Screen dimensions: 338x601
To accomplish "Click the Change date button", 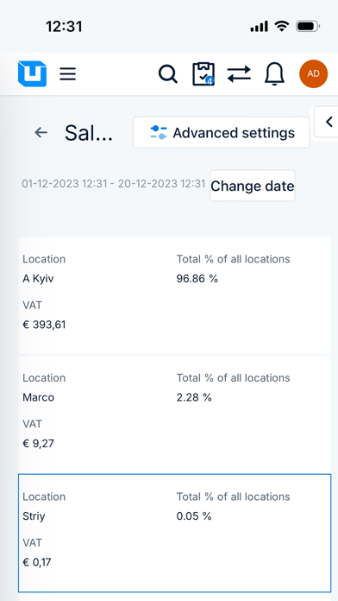I will point(253,186).
